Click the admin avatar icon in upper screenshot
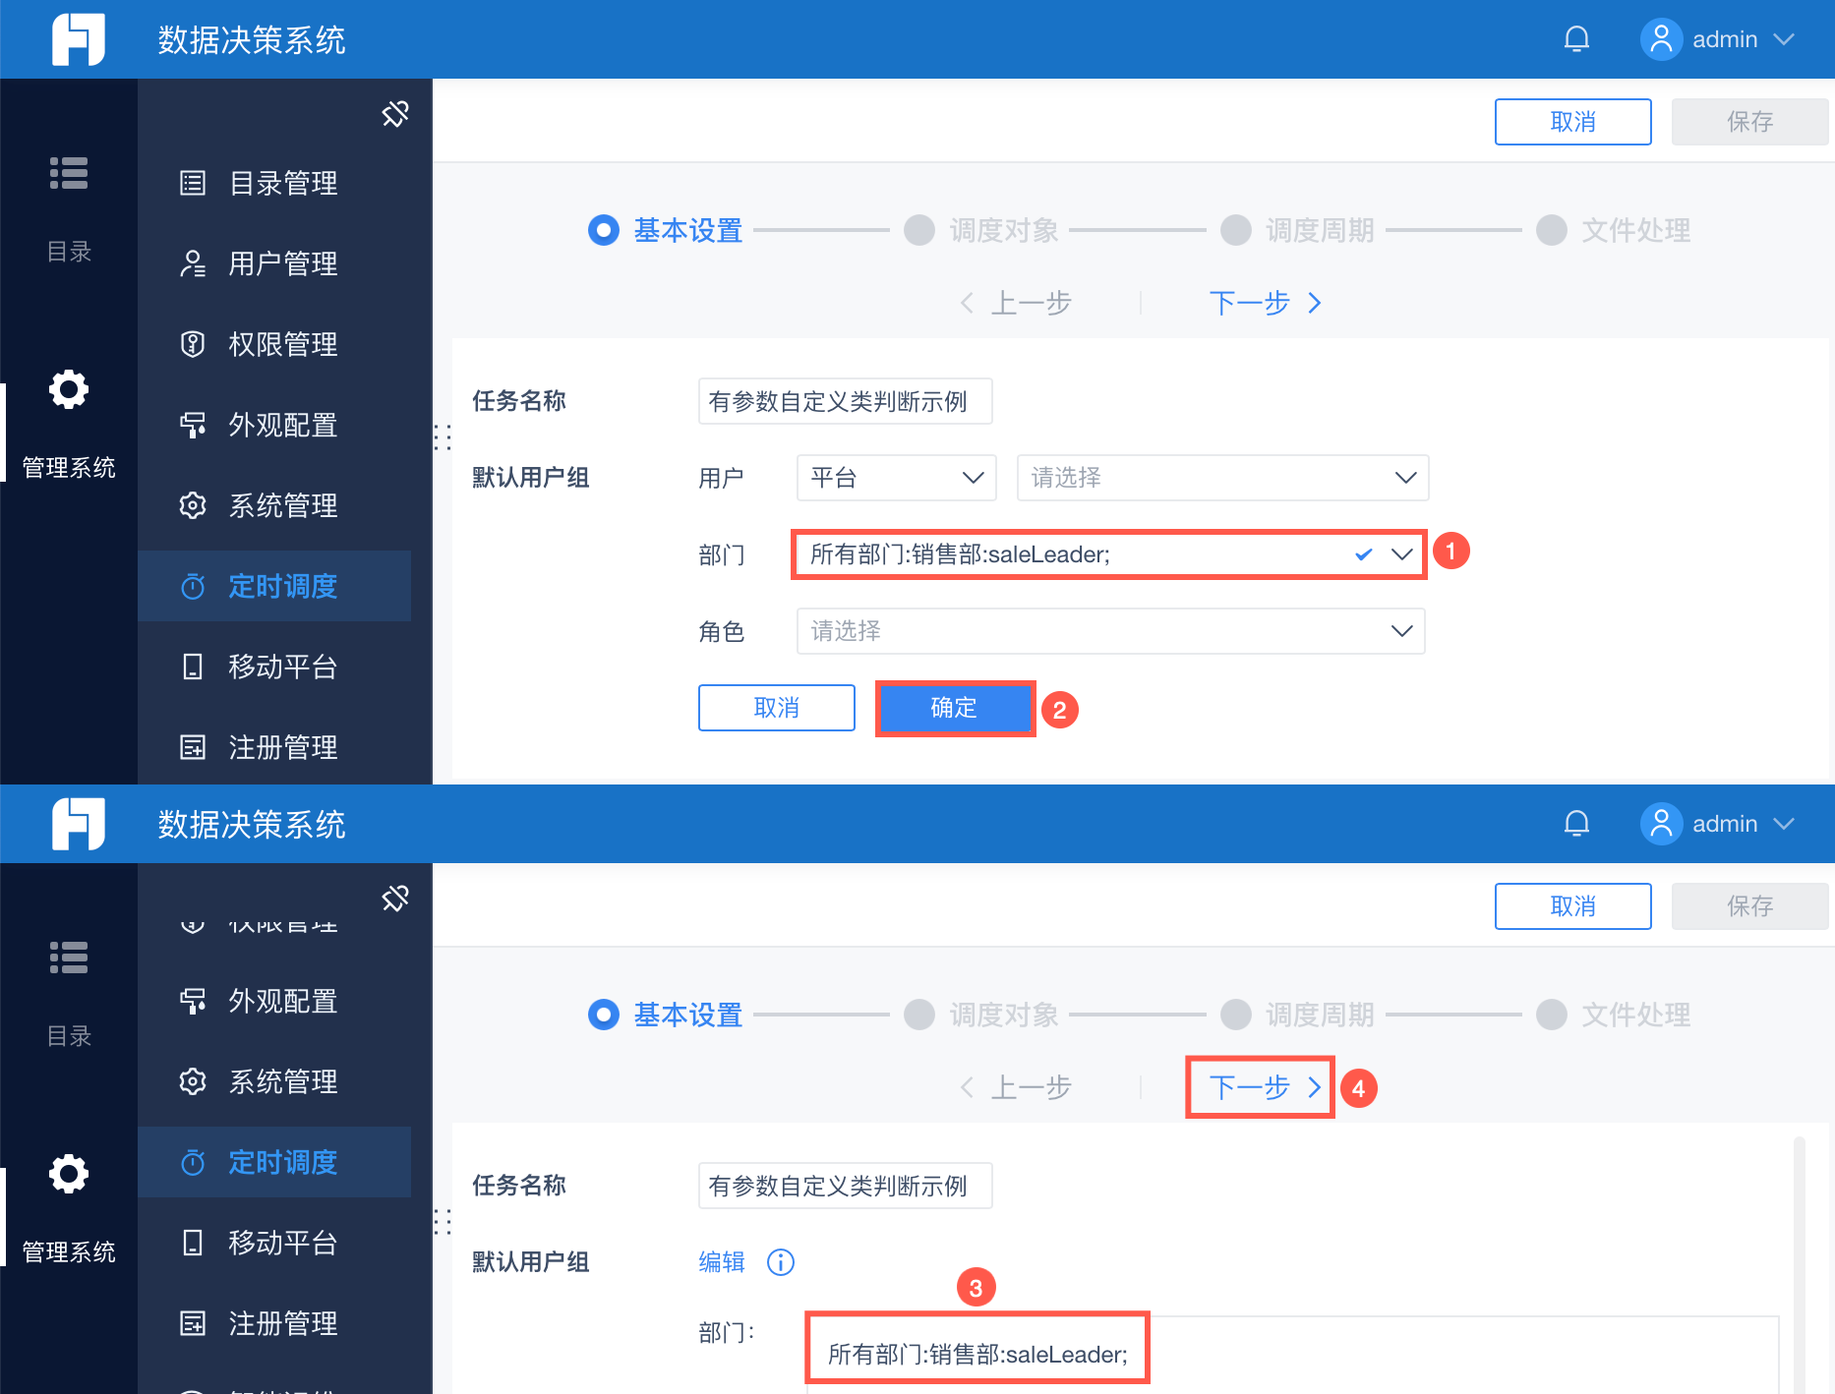 (x=1661, y=39)
